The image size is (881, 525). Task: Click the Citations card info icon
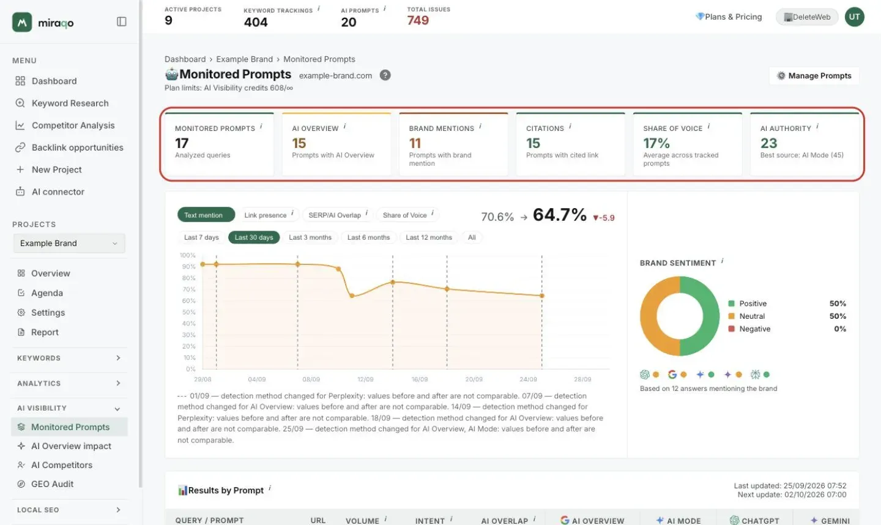click(x=570, y=126)
